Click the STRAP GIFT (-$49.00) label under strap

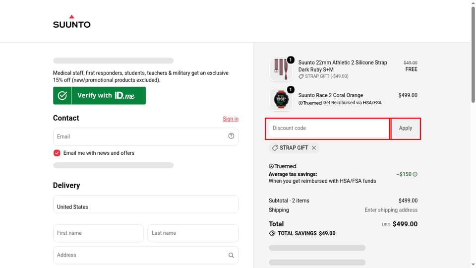(x=326, y=76)
